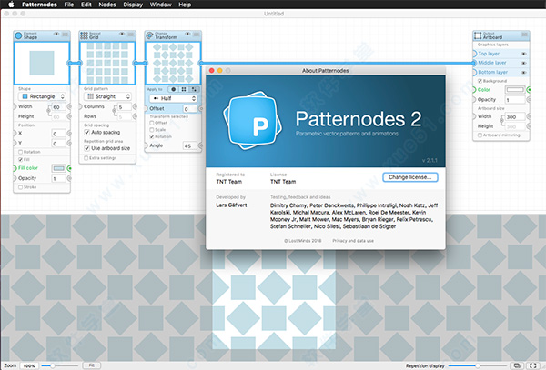Adjust the Zoom slider
Viewport: 546px width, 370px height.
click(x=59, y=365)
